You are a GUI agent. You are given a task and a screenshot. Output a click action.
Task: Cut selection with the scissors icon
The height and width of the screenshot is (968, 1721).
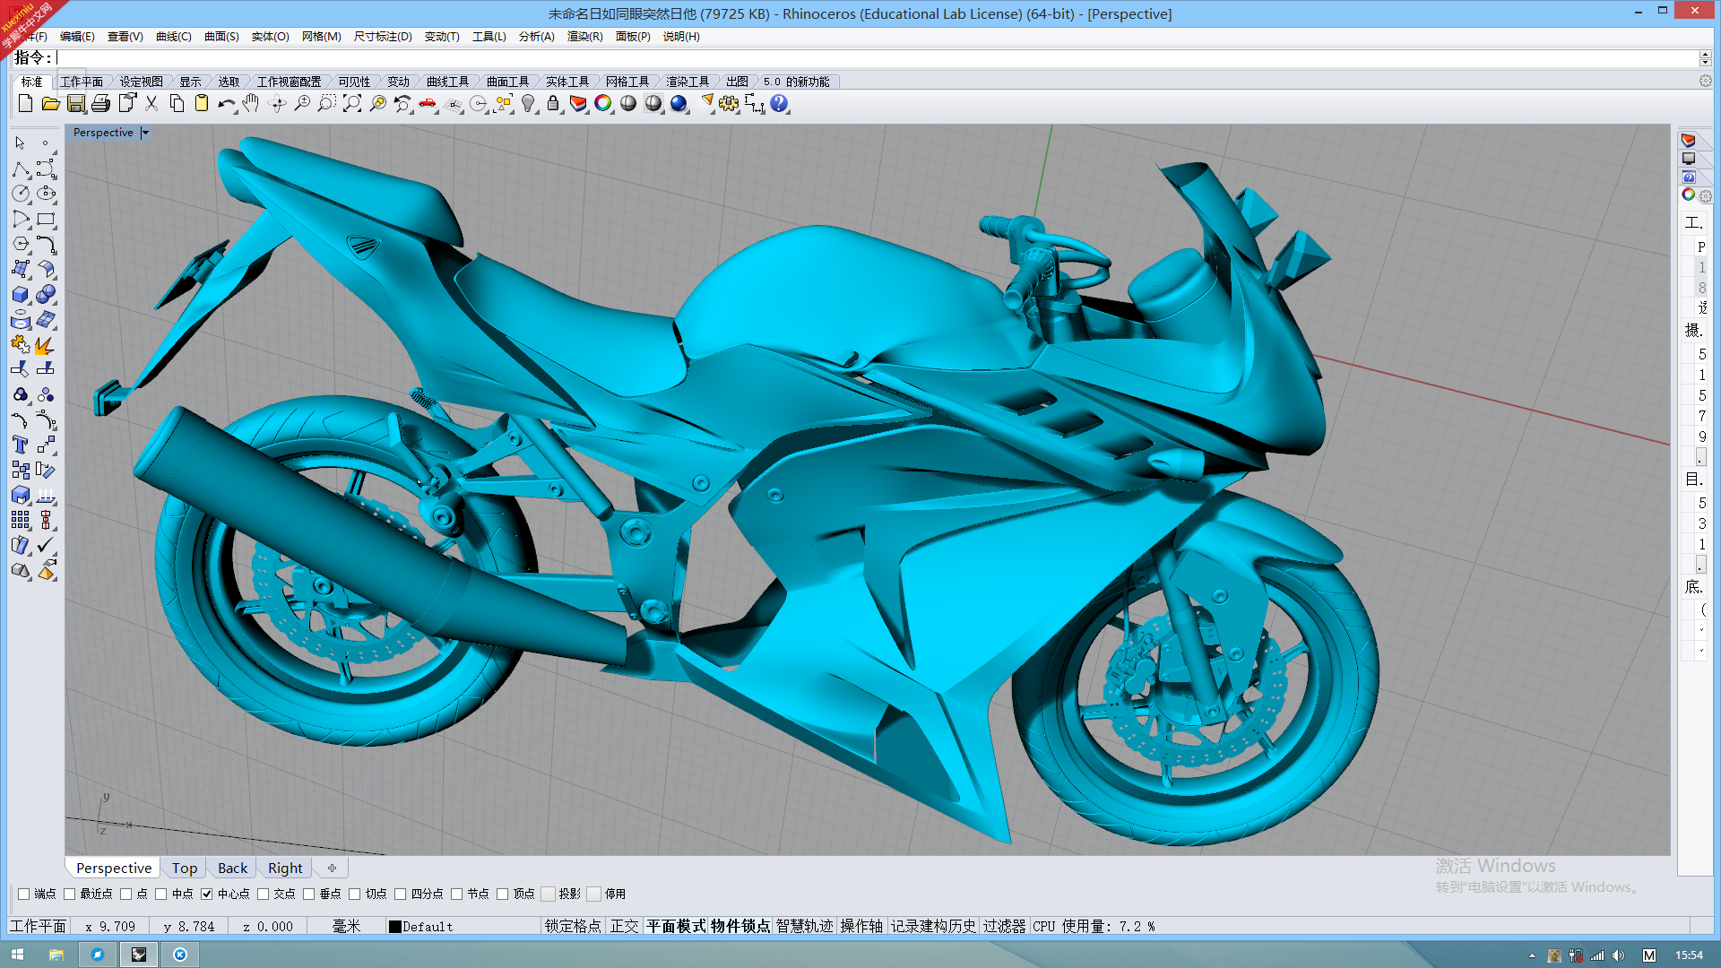point(151,104)
